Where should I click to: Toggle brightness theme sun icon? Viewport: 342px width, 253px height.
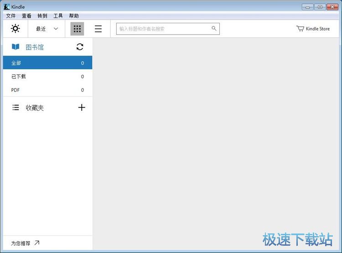coord(15,29)
